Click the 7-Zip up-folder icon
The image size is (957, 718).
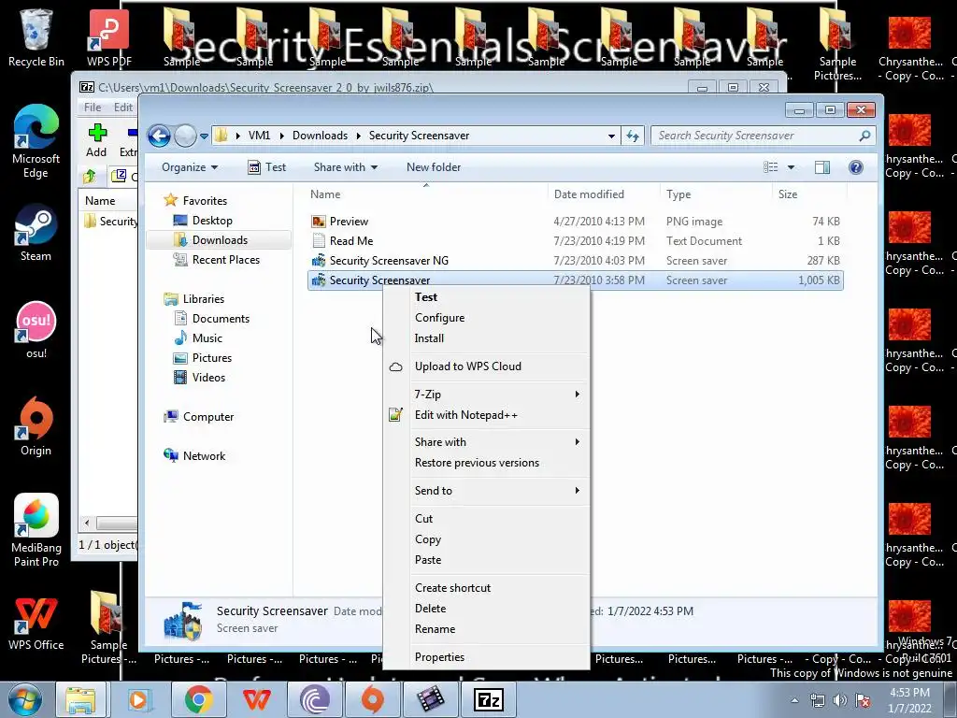[90, 177]
